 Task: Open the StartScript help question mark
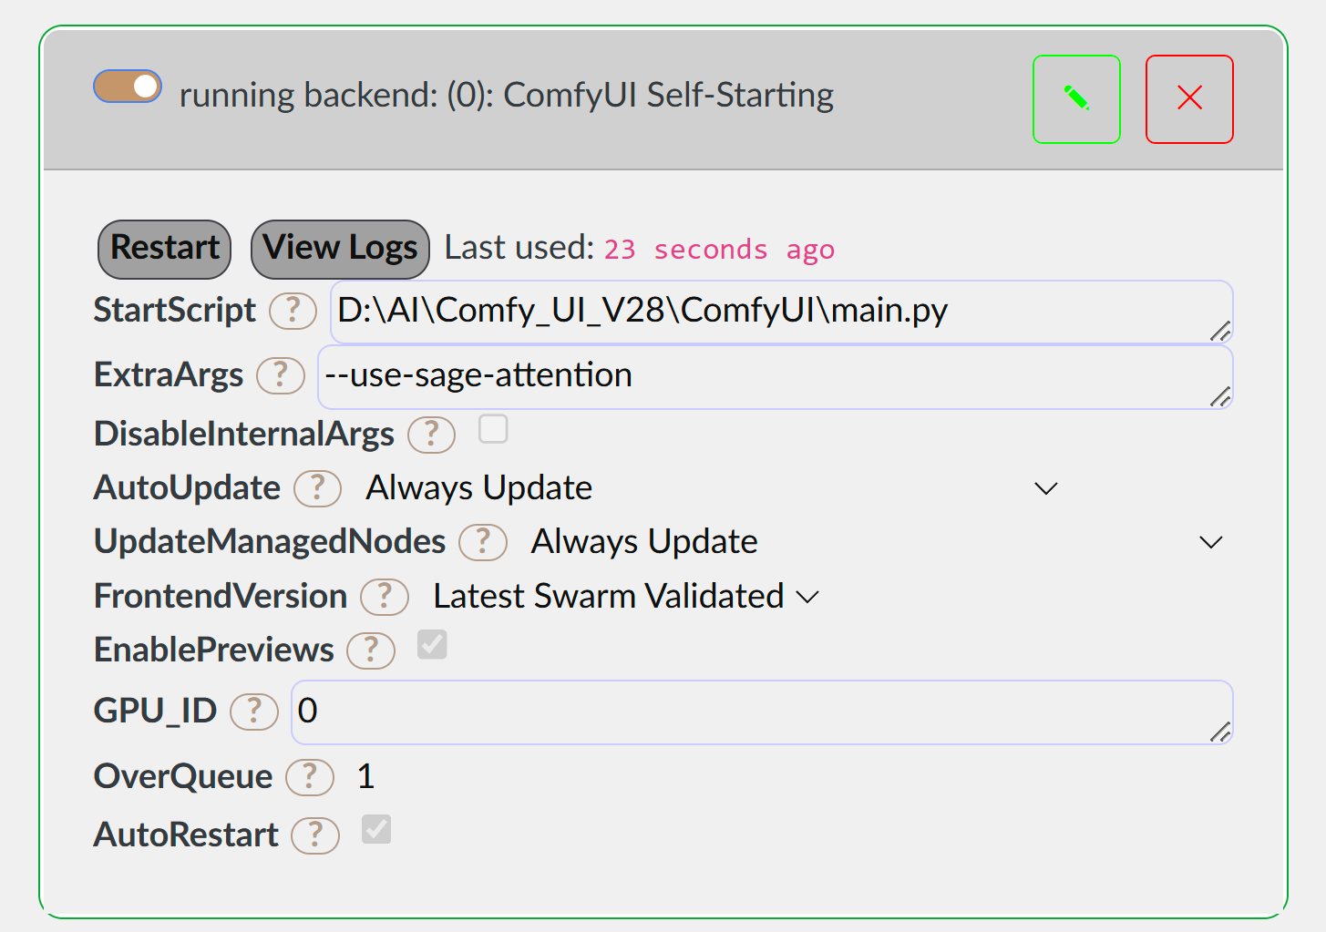pyautogui.click(x=293, y=311)
